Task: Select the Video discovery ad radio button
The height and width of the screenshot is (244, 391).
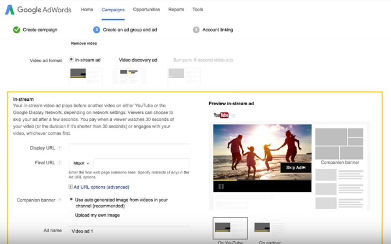Action: click(115, 60)
